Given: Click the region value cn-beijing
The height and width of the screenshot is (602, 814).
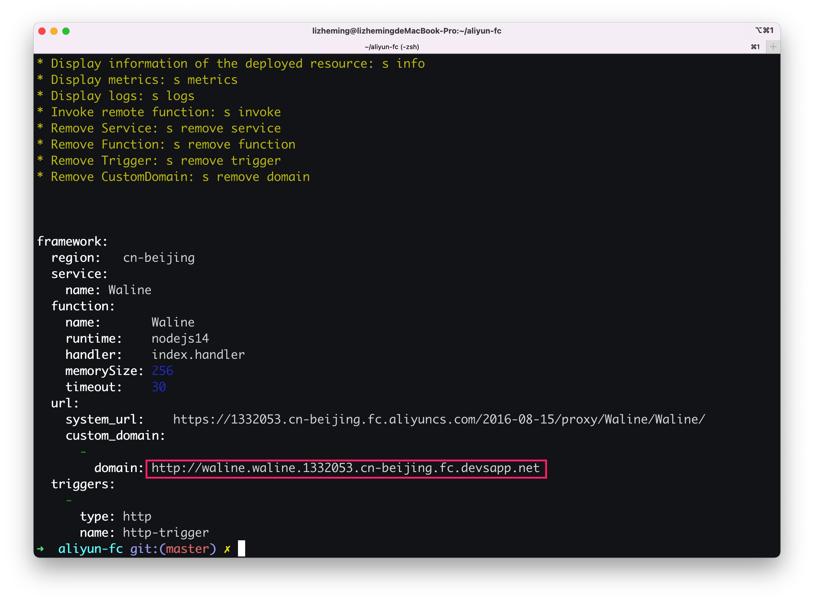Looking at the screenshot, I should [159, 258].
